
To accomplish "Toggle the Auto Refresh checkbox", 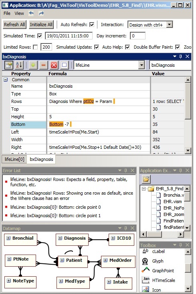I will 92,25.
